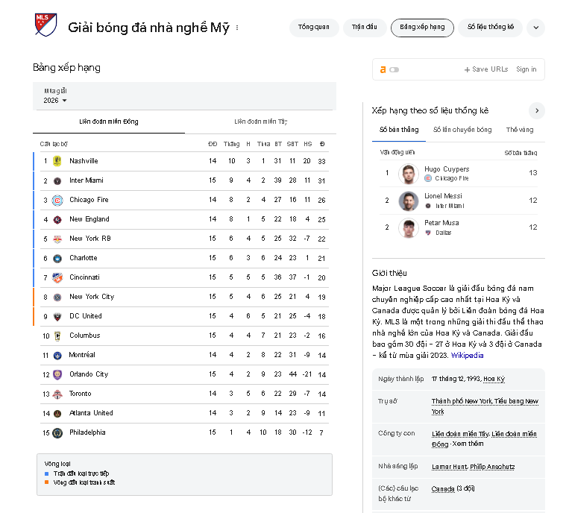
Task: Follow the Wikipedia link
Action: [467, 355]
